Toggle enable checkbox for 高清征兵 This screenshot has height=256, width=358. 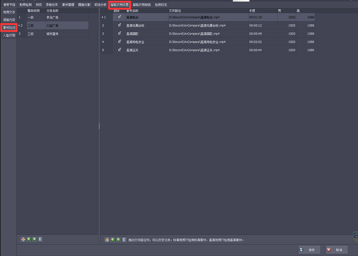point(119,50)
